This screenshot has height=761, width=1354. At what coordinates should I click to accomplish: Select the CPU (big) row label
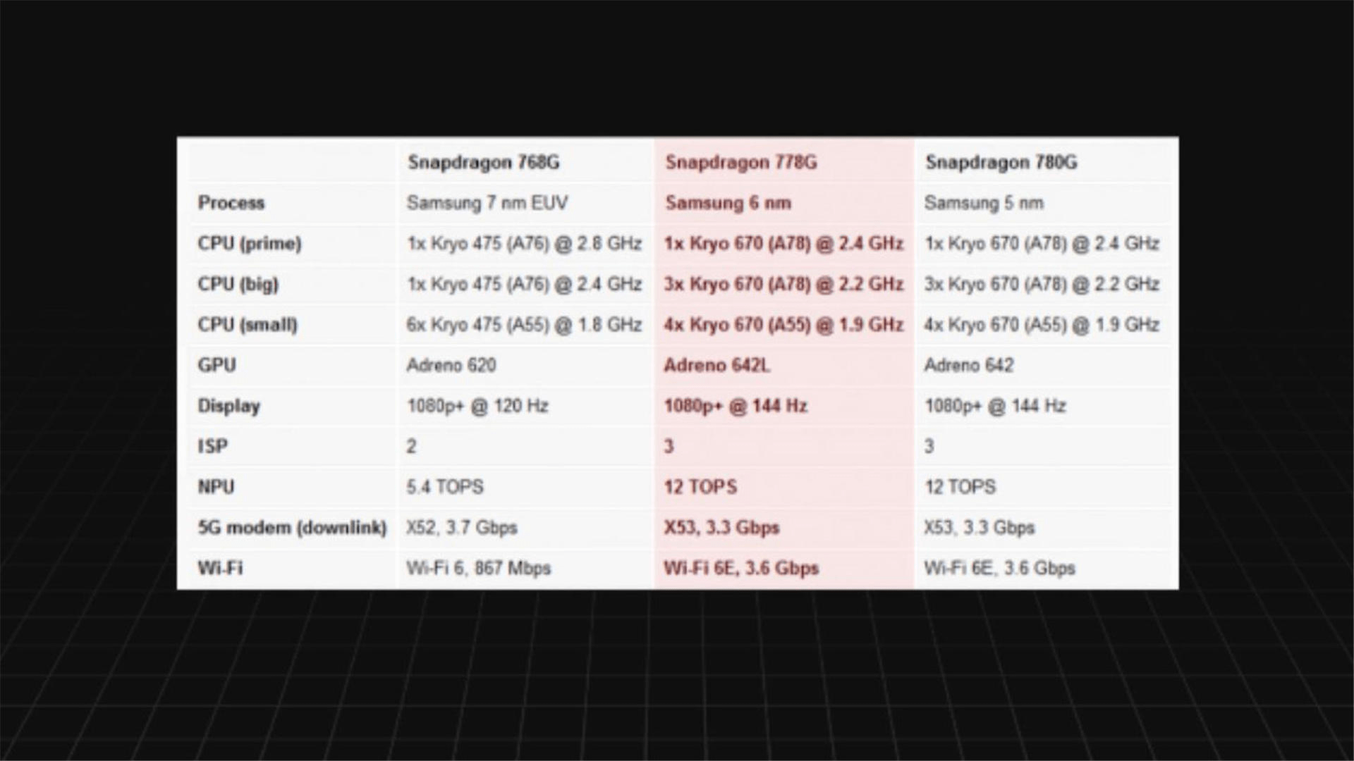click(x=238, y=284)
